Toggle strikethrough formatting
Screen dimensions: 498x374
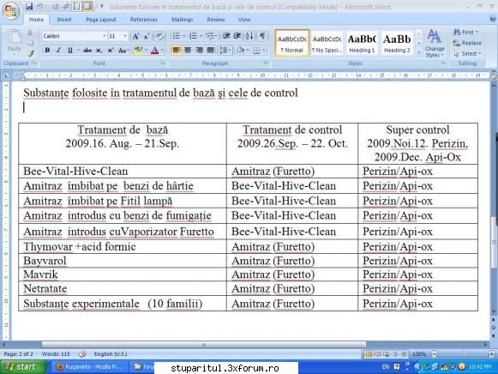click(87, 51)
